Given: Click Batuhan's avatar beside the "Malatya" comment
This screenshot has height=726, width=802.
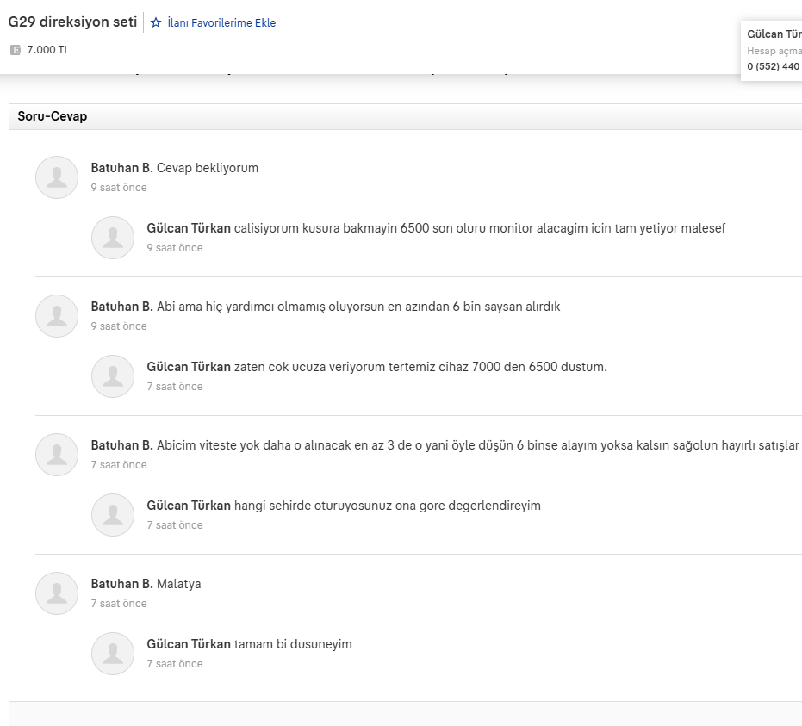Looking at the screenshot, I should coord(57,593).
